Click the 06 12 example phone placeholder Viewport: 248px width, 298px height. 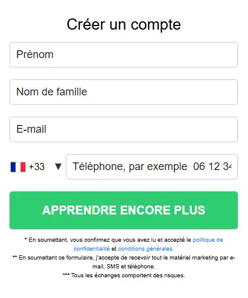pyautogui.click(x=212, y=166)
